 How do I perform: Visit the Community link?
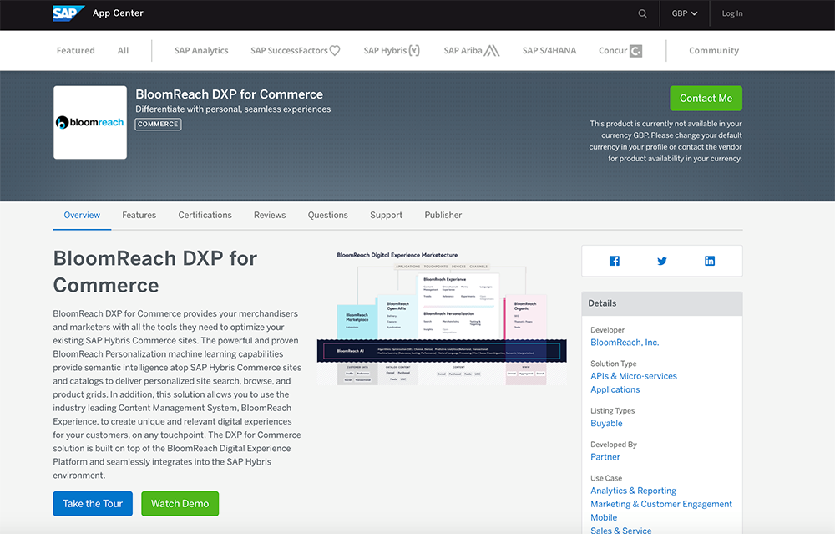click(714, 51)
